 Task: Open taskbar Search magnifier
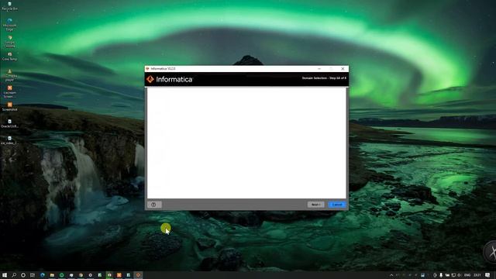tap(14, 275)
